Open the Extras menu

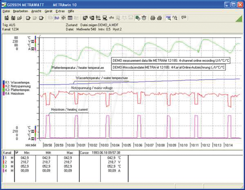click(x=60, y=11)
